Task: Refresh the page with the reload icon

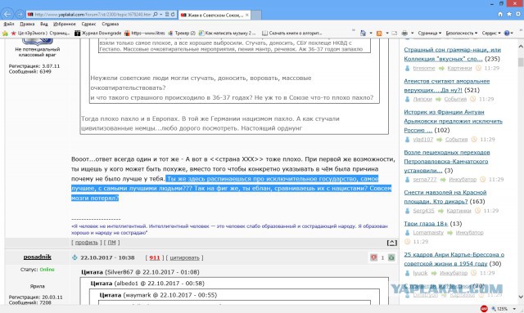Action: [173, 15]
